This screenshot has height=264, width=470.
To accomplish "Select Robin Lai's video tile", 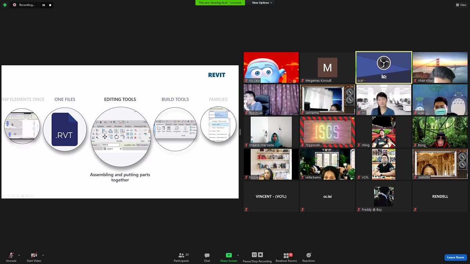I will tap(271, 100).
